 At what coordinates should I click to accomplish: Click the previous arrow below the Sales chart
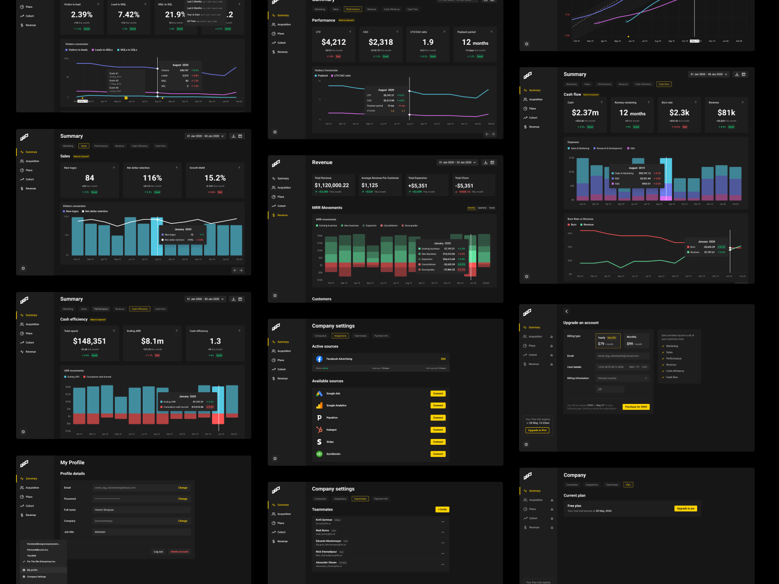pos(235,270)
